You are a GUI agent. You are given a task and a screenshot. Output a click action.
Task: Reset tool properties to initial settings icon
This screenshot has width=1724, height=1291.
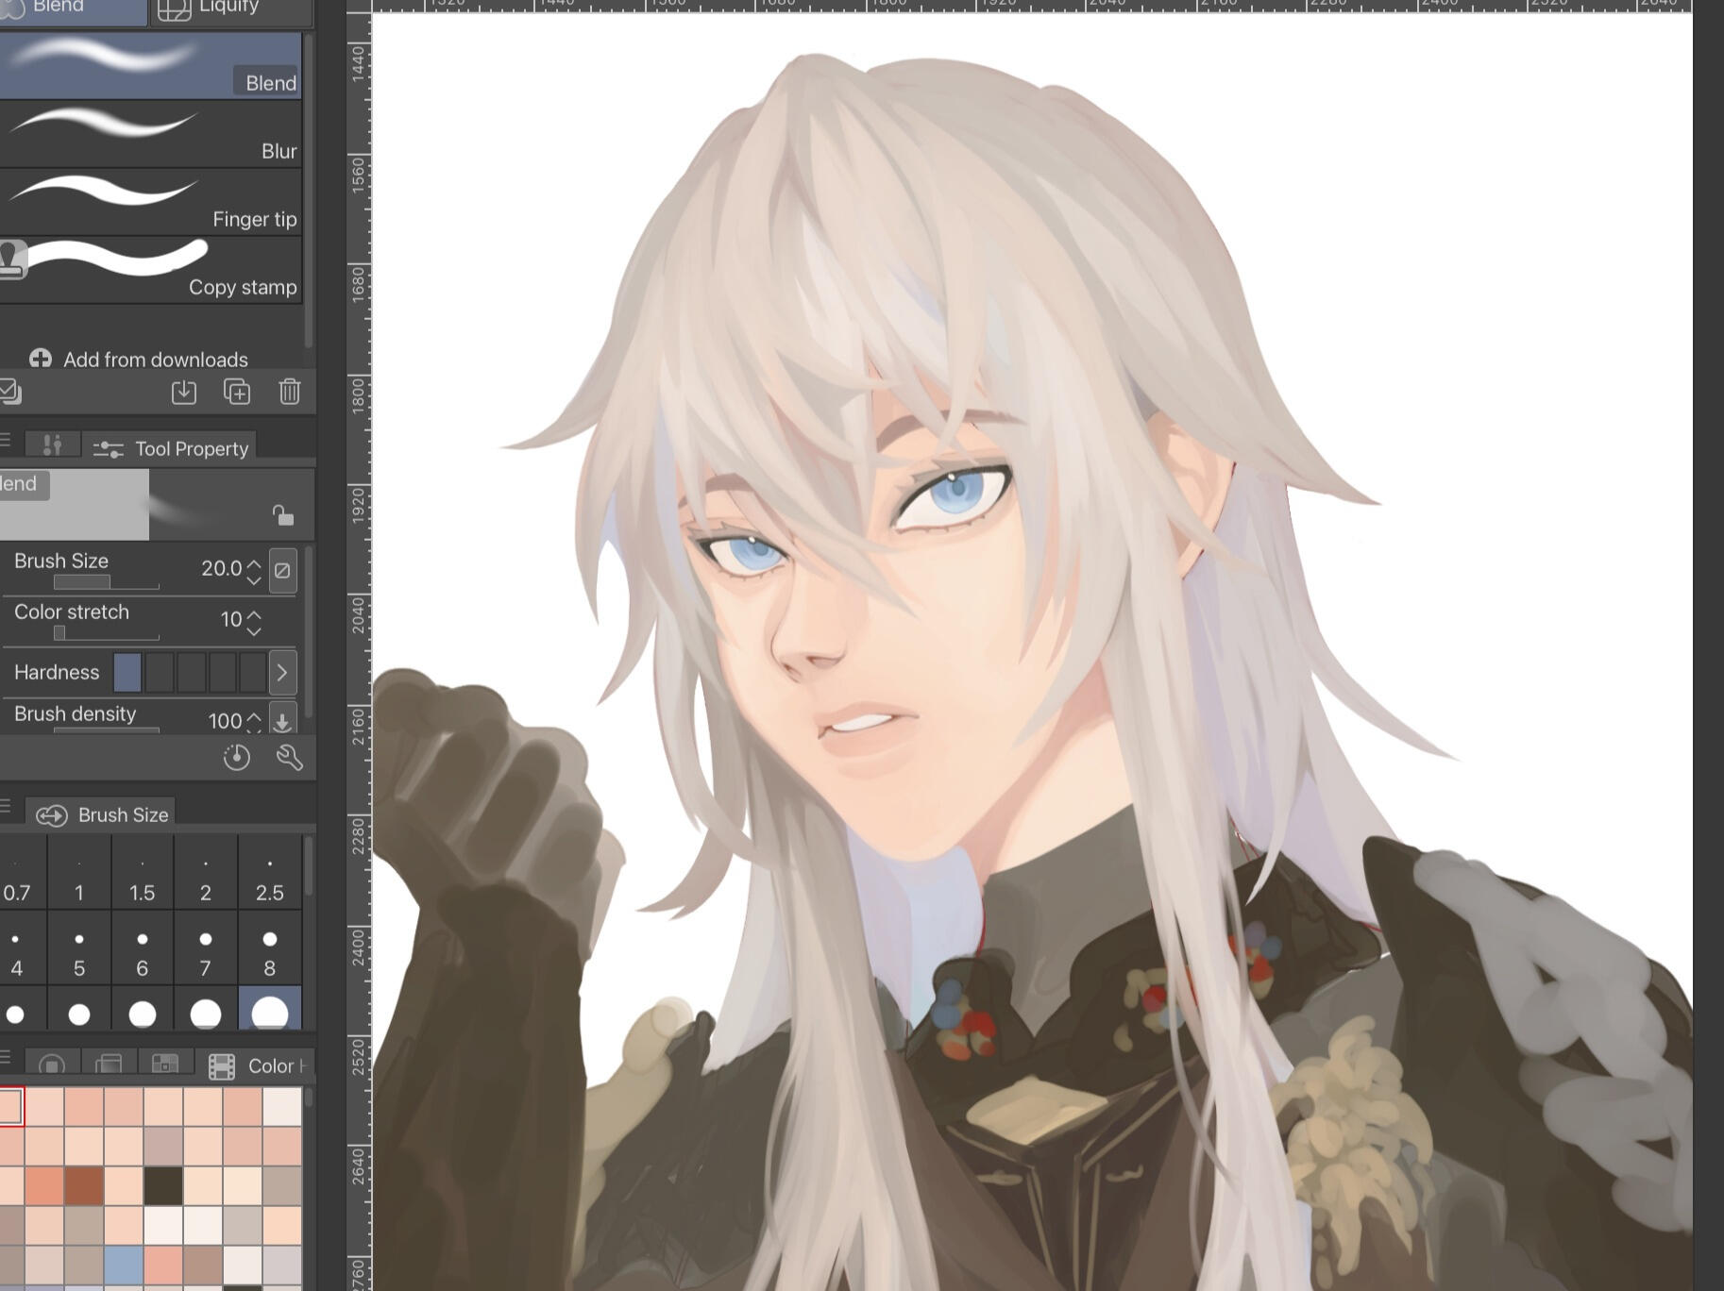236,757
